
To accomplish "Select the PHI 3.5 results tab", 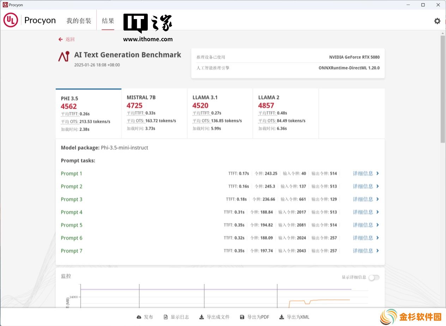I will coord(89,114).
